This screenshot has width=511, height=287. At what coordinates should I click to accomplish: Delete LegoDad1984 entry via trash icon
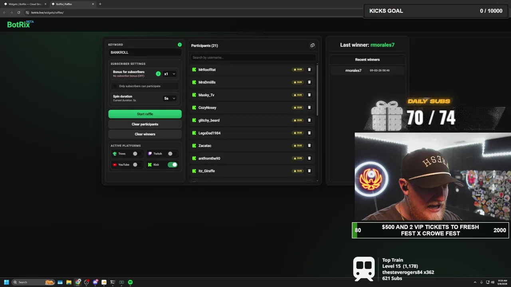coord(309,133)
